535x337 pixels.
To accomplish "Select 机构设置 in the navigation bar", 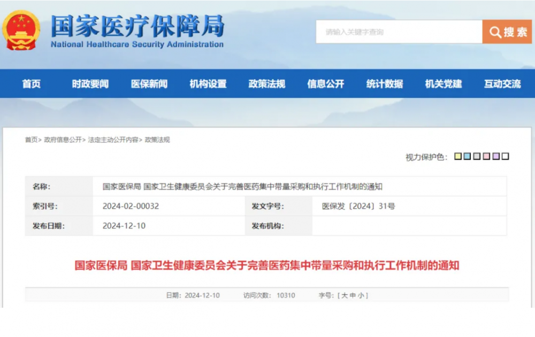I will click(208, 84).
